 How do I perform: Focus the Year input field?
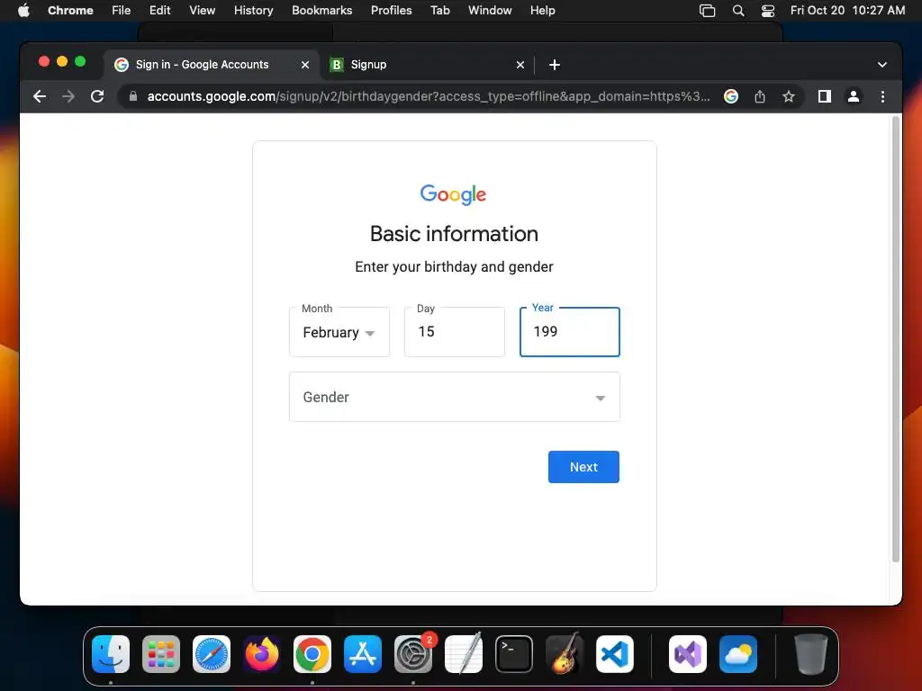[570, 332]
